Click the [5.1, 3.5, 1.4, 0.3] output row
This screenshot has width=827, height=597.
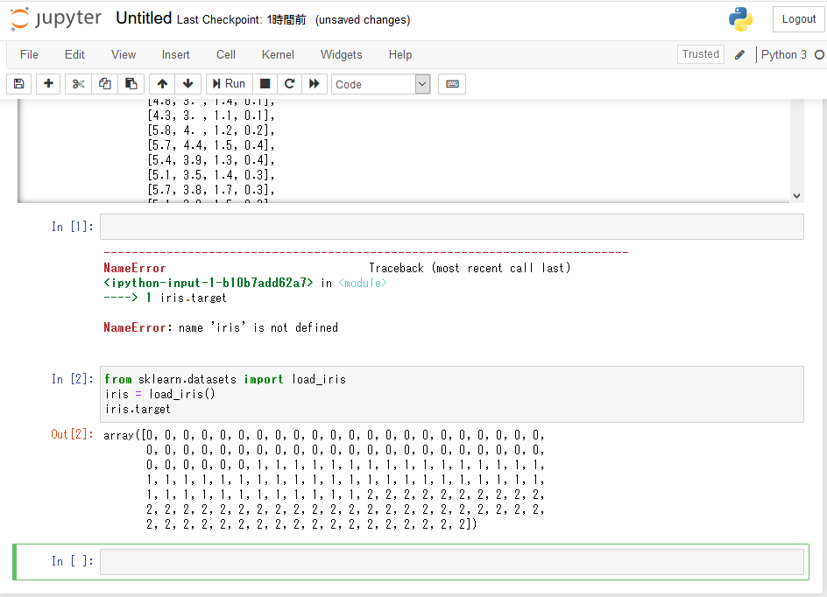click(211, 175)
